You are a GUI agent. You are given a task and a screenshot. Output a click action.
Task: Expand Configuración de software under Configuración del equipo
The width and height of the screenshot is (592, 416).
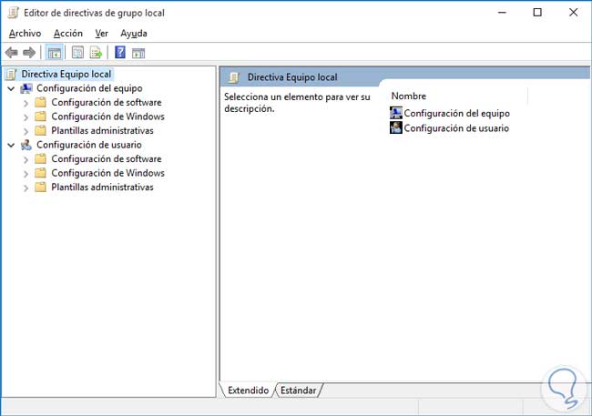[x=26, y=103]
